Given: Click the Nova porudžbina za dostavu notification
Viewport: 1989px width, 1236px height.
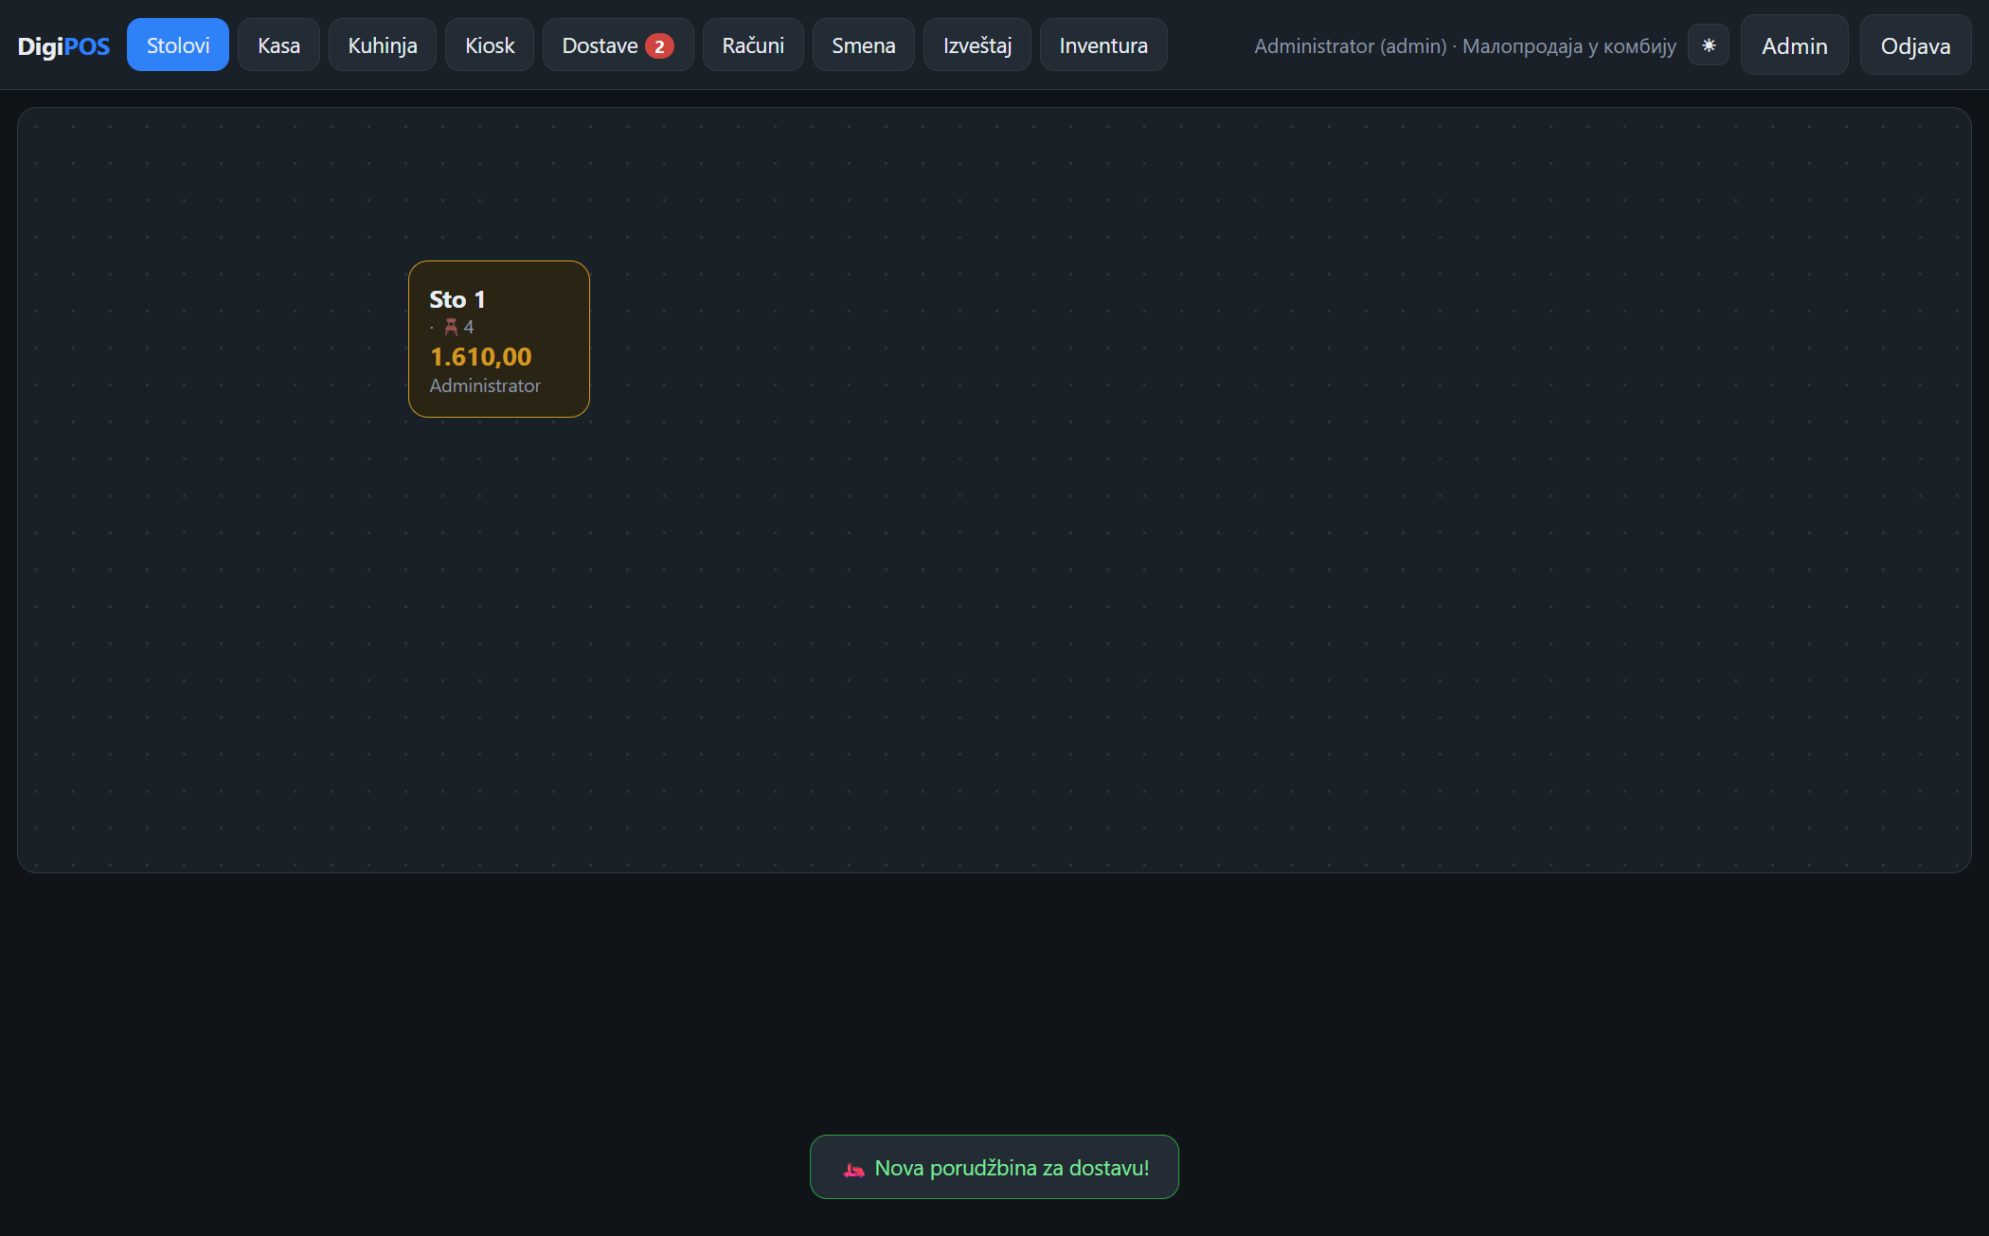Looking at the screenshot, I should tap(994, 1167).
